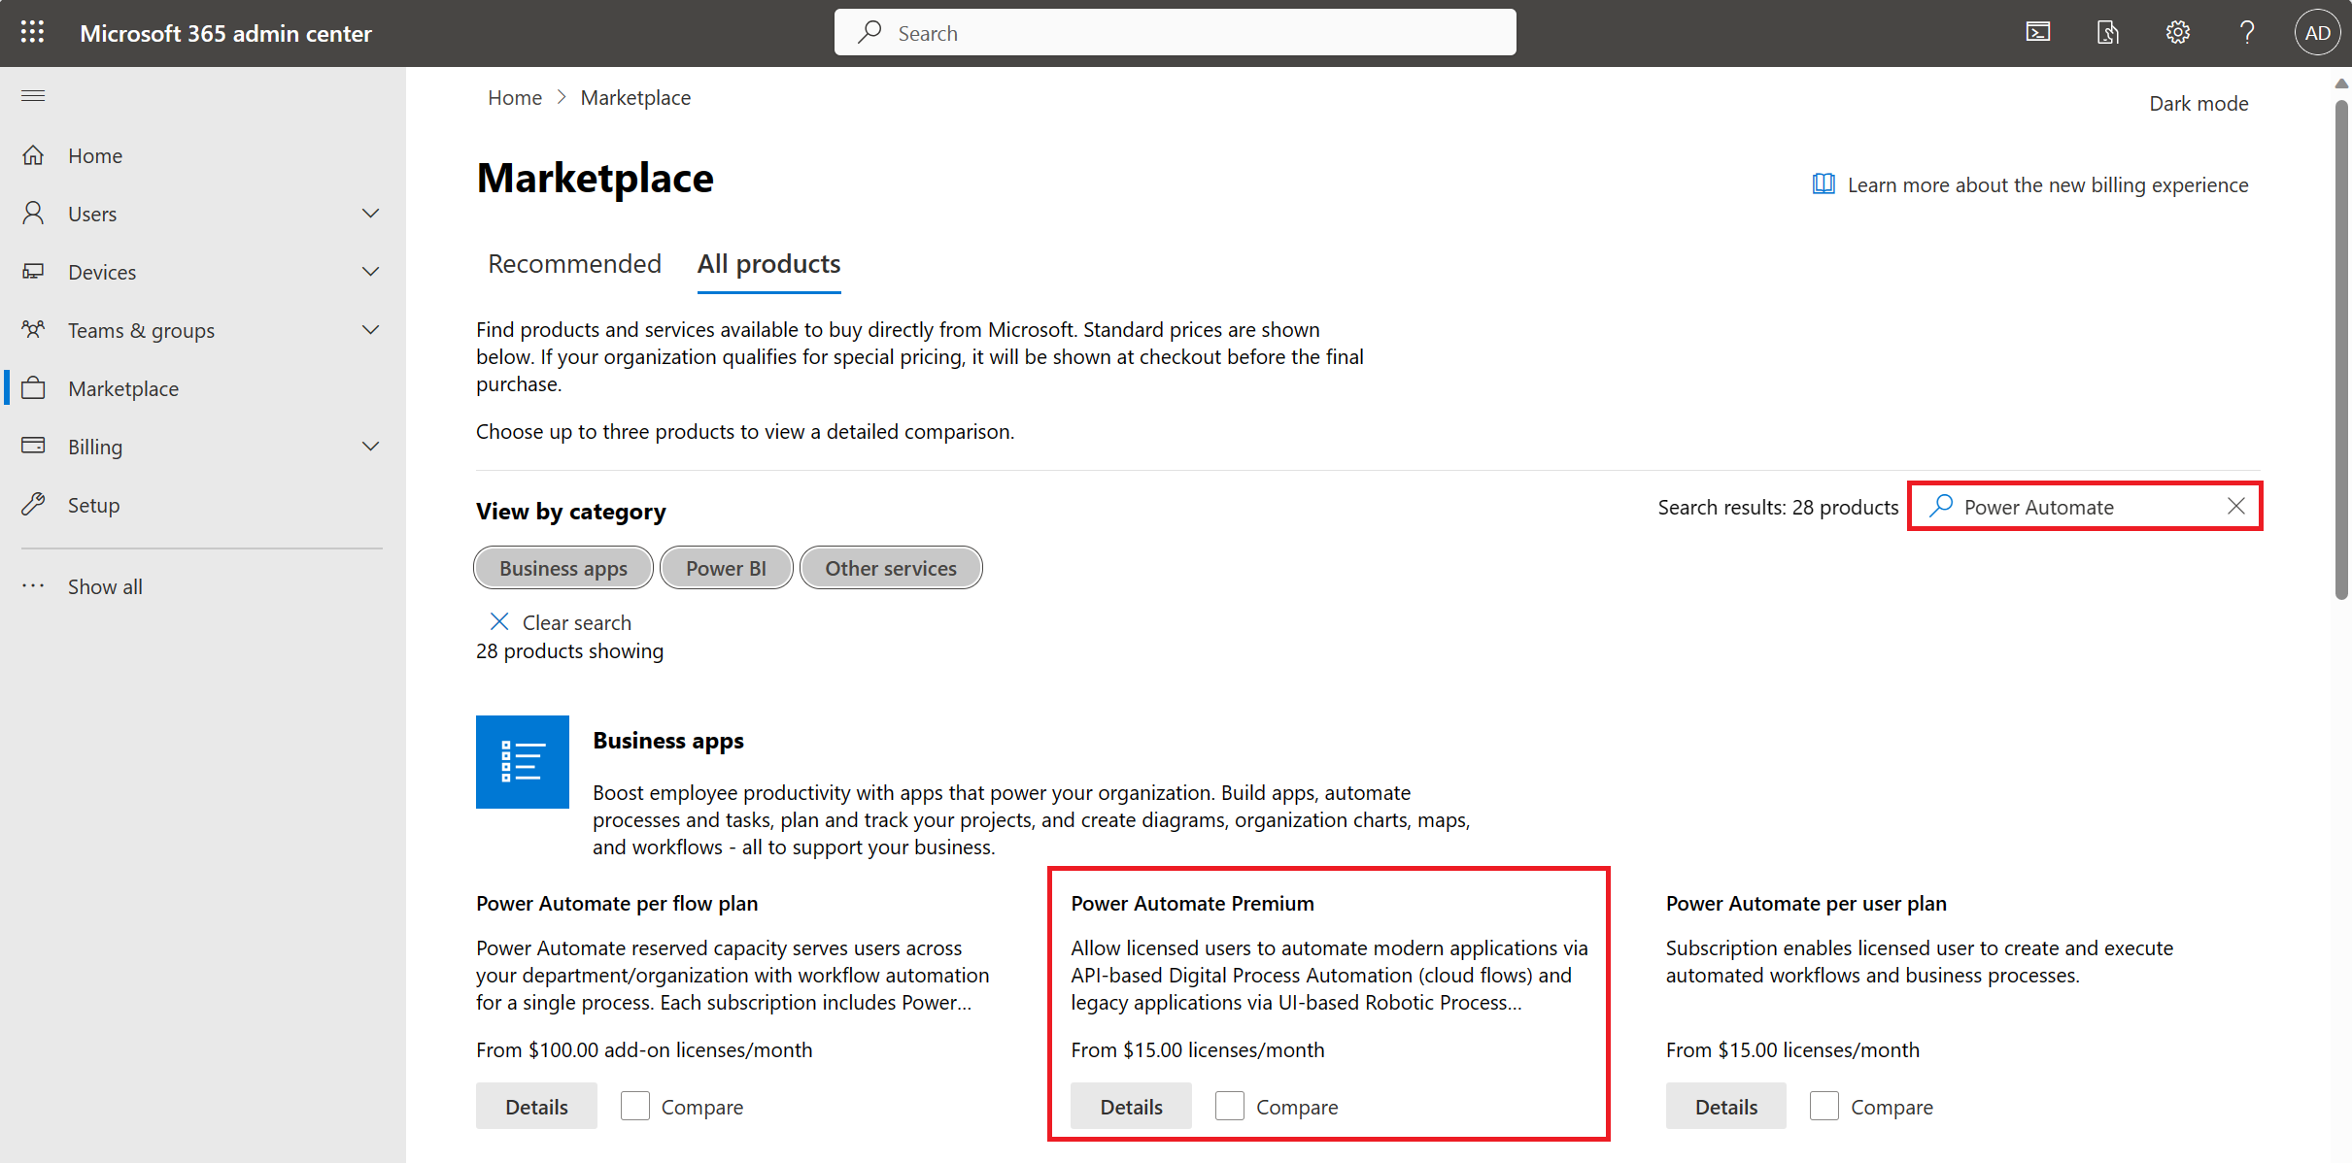Toggle Compare checkbox for Power Automate per flow plan

[634, 1106]
